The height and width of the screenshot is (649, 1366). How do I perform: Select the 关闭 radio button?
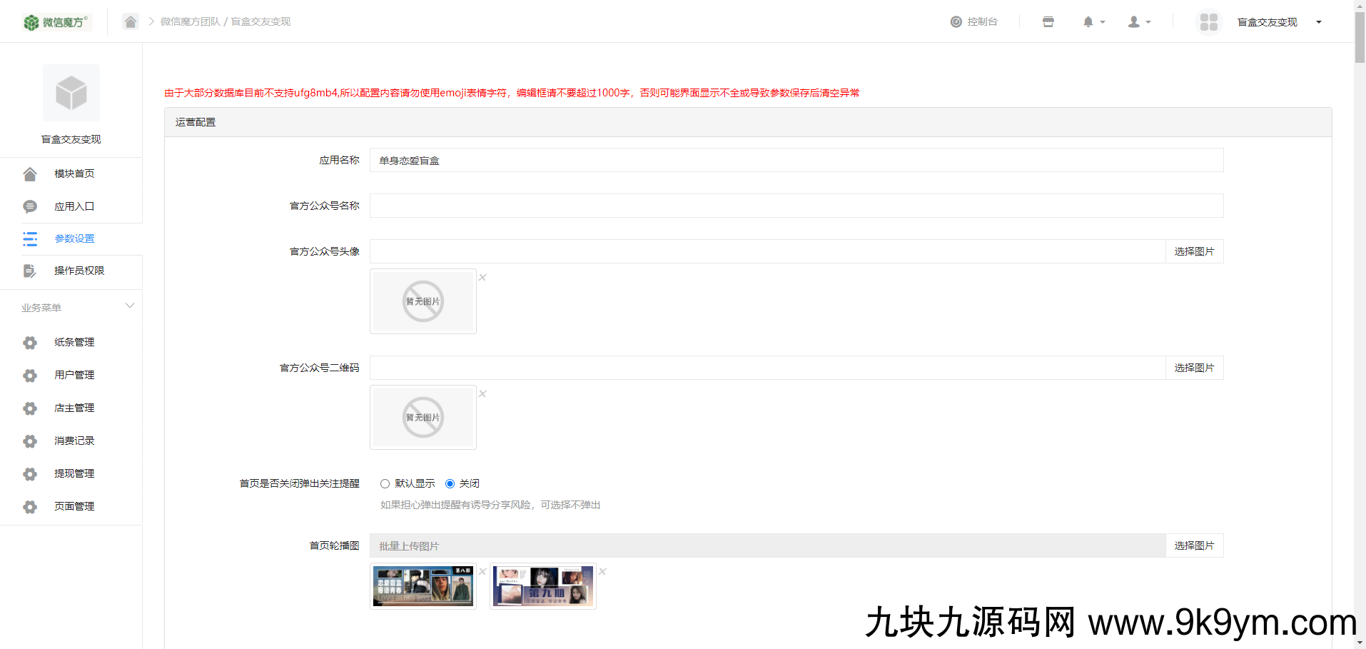(x=450, y=483)
